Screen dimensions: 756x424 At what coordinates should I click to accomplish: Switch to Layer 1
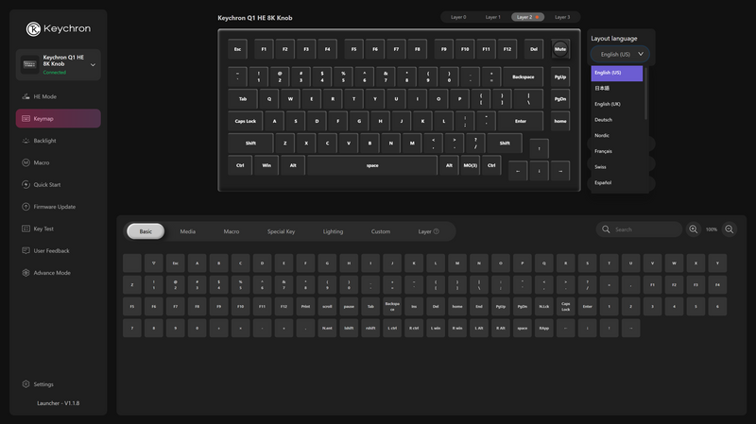click(492, 17)
